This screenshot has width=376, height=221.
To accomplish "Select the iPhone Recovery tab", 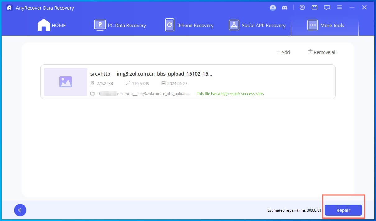I will (x=189, y=26).
